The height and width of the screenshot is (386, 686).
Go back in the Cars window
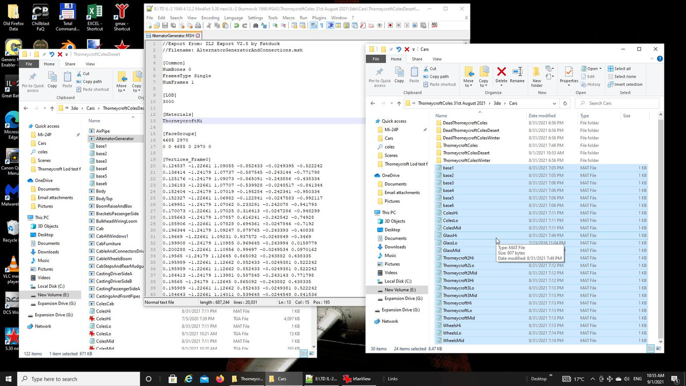click(373, 103)
